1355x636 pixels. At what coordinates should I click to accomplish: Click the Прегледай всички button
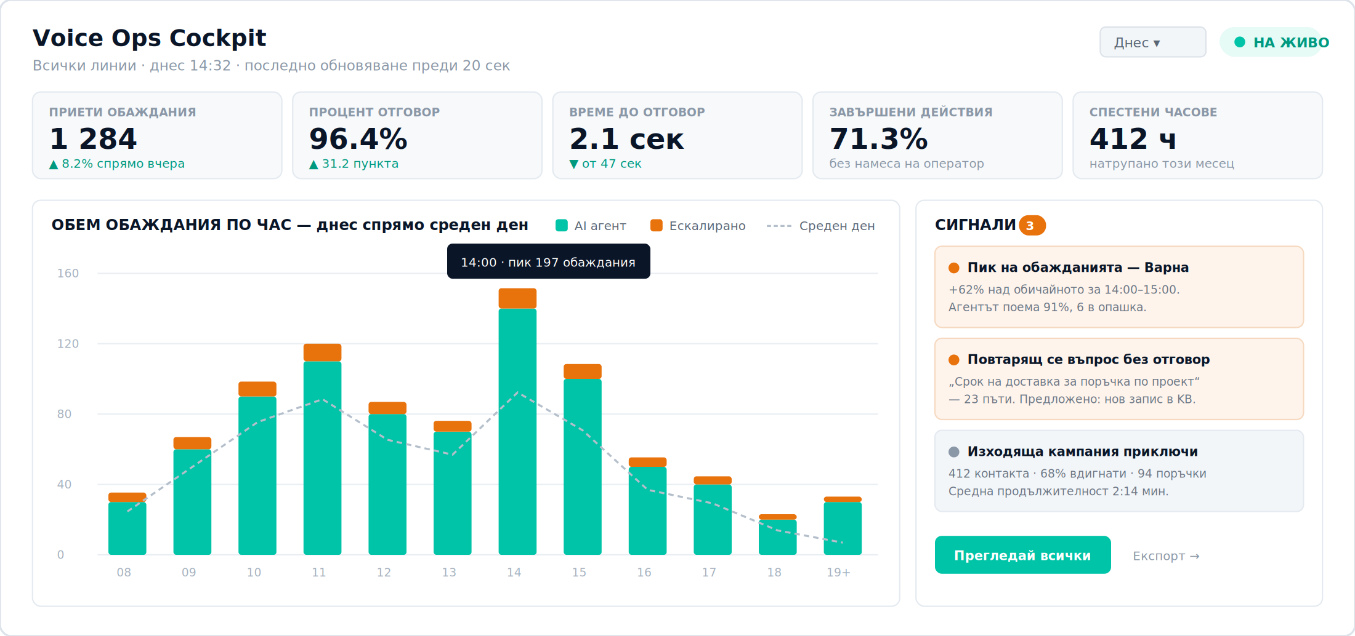[1022, 555]
